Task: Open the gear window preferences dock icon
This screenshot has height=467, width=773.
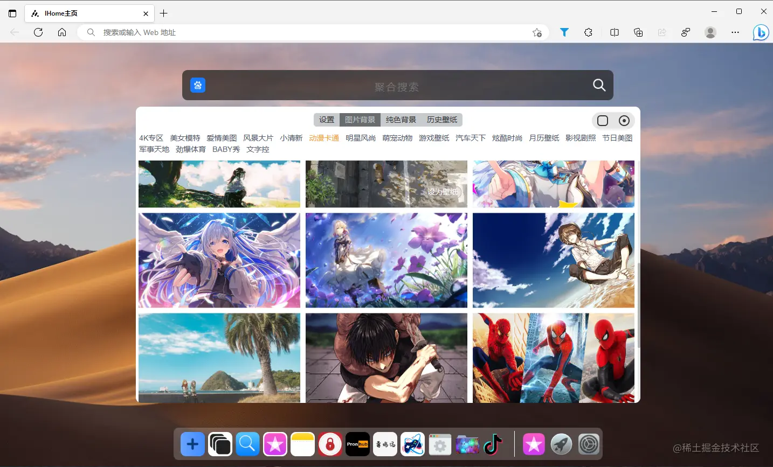Action: pyautogui.click(x=440, y=444)
